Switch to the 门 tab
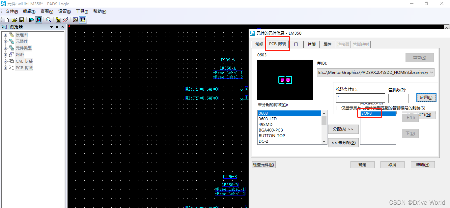The height and width of the screenshot is (208, 450). pyautogui.click(x=296, y=44)
